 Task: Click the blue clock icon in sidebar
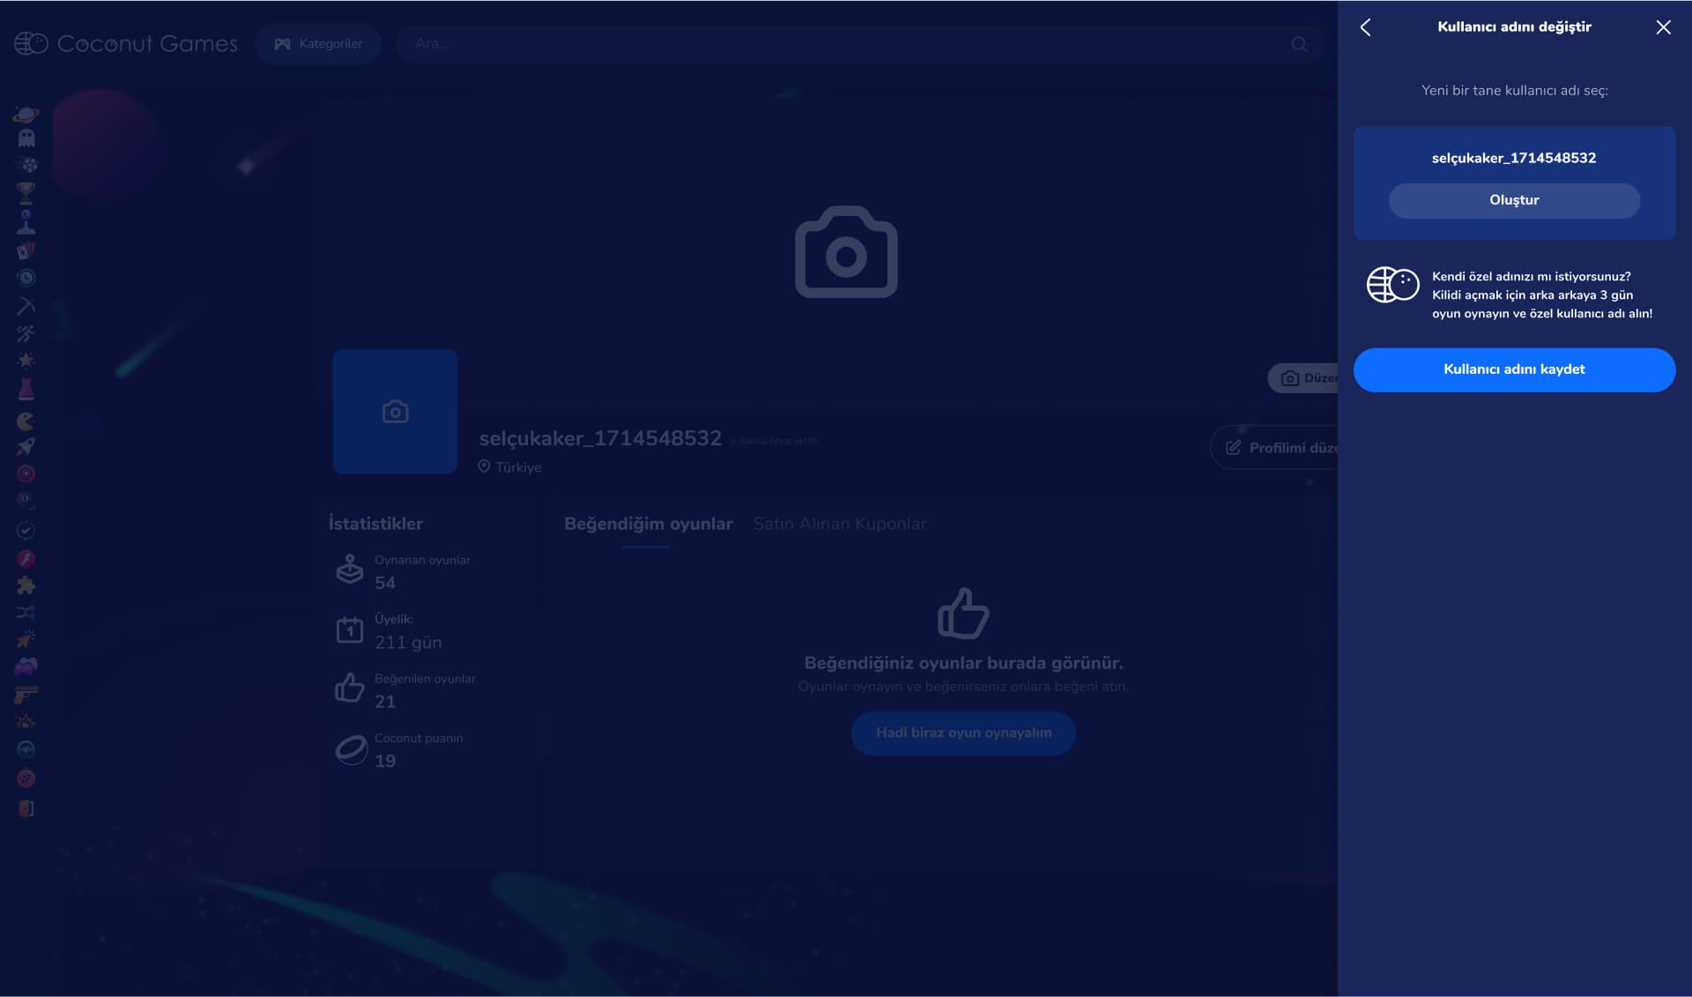[x=26, y=279]
